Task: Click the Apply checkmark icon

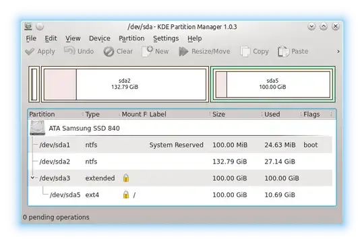Action: coord(30,51)
